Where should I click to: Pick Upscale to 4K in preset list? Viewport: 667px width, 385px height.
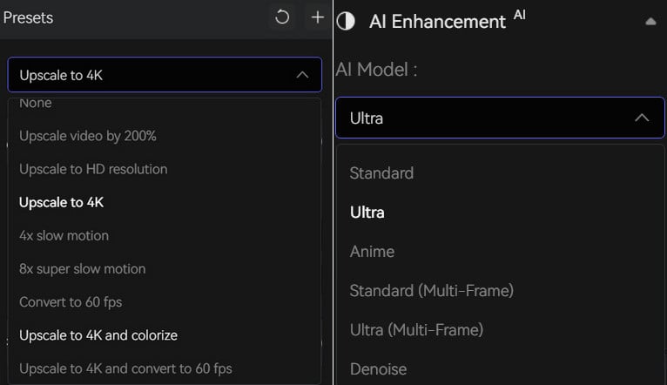click(x=62, y=202)
